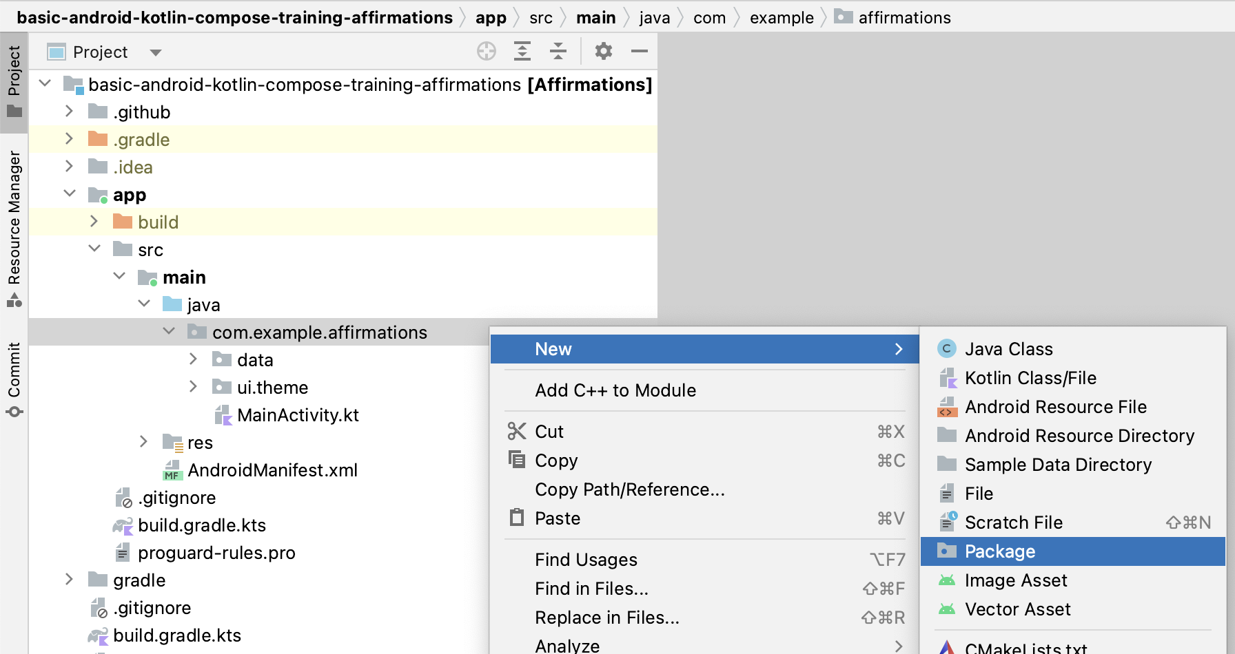Open the Project view dropdown
The width and height of the screenshot is (1235, 654).
point(156,52)
